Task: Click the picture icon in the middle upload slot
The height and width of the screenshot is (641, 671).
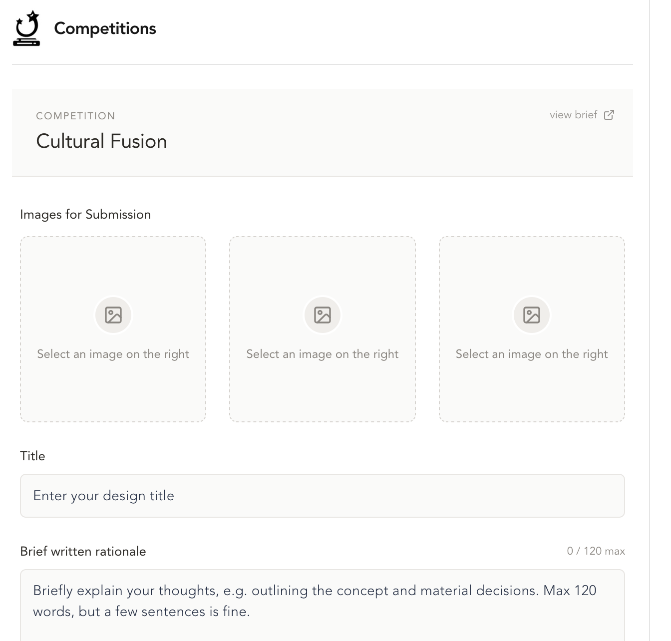Action: coord(322,315)
